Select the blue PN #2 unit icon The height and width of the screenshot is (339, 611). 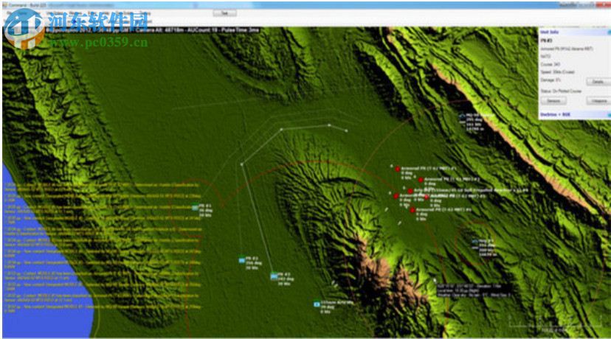tap(241, 260)
